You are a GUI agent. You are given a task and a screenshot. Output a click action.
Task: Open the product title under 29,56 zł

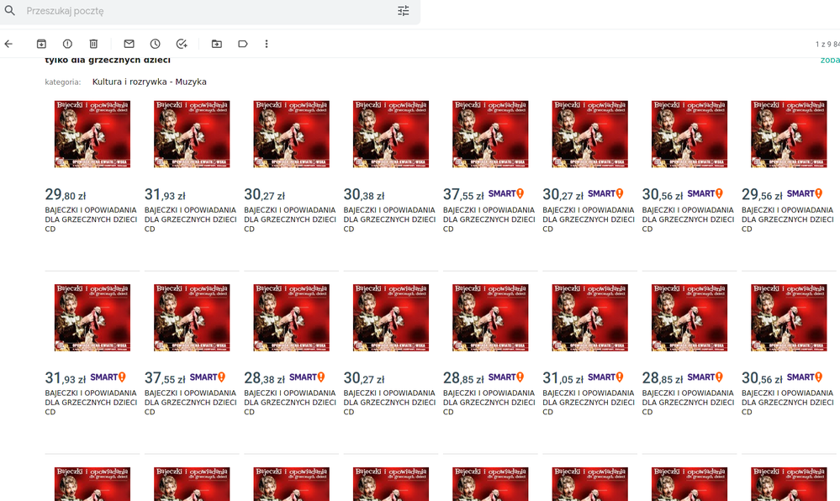point(788,219)
